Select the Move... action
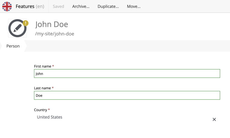230x138 pixels. (x=134, y=6)
